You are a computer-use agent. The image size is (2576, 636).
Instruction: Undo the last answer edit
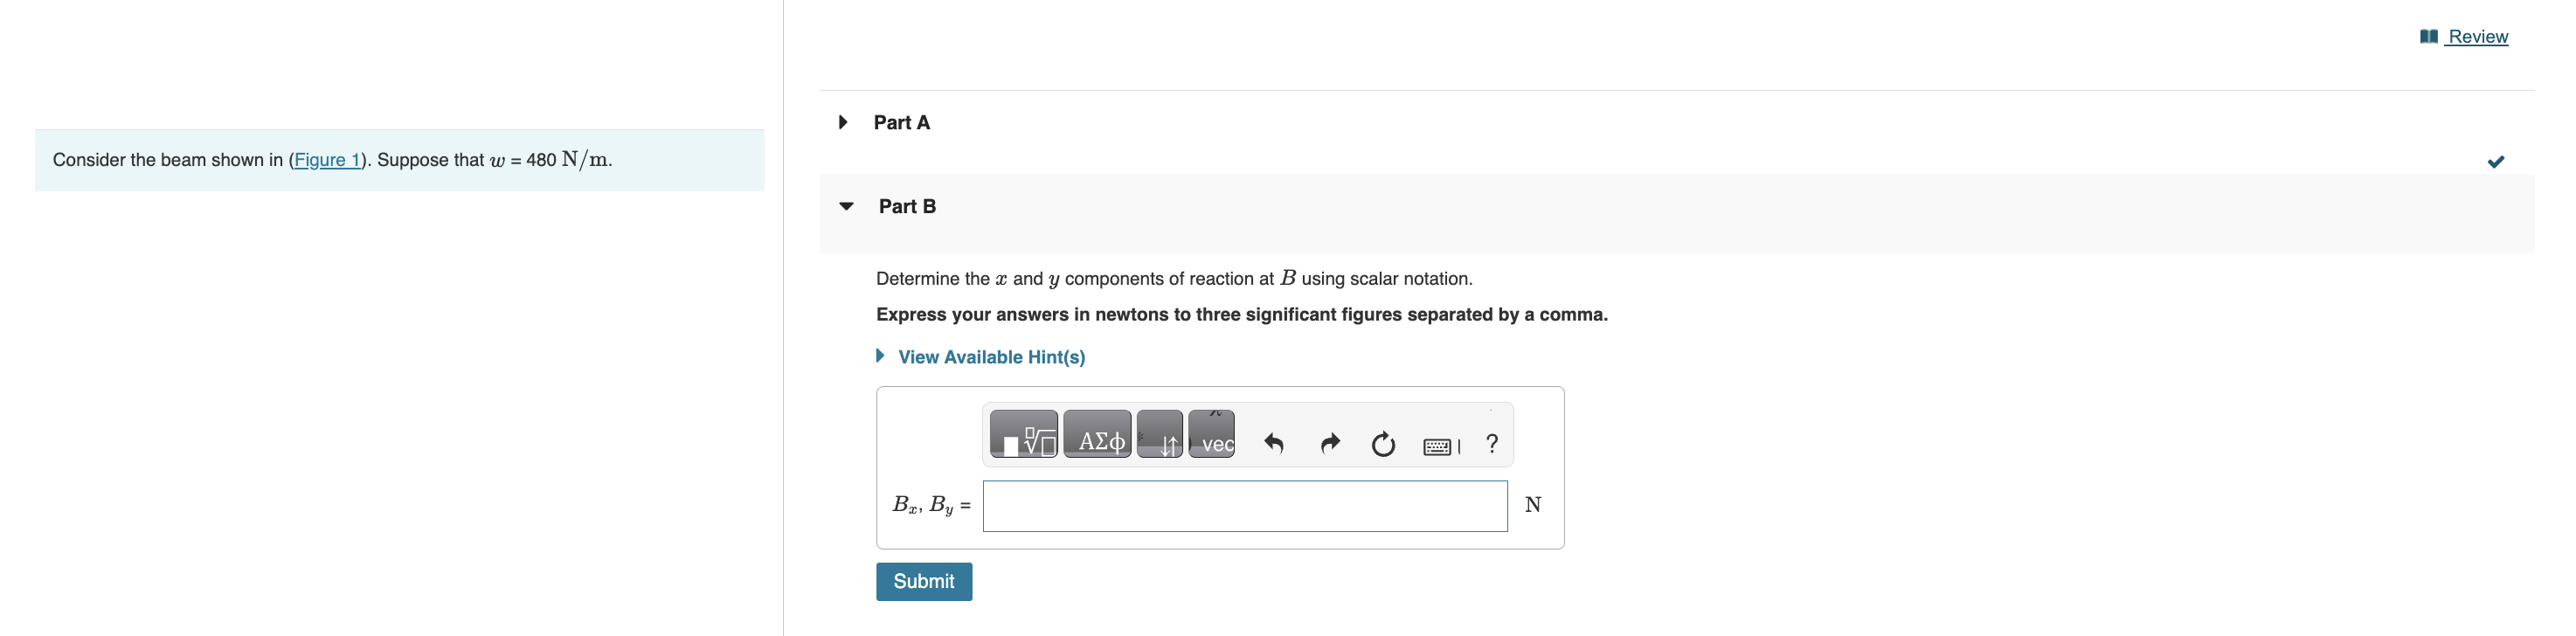[x=1274, y=443]
